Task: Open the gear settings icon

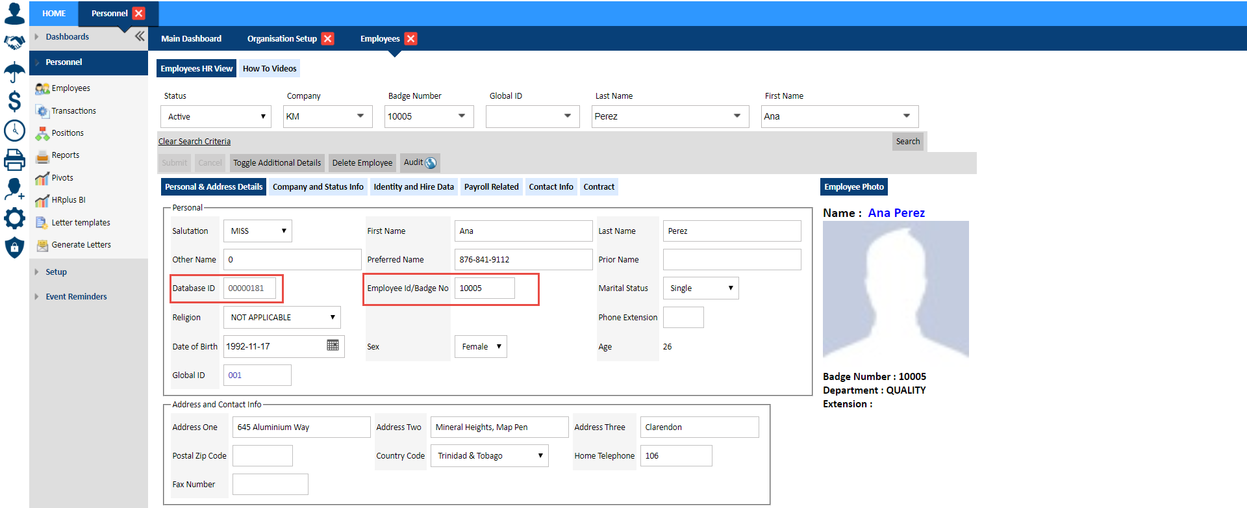Action: pos(14,218)
